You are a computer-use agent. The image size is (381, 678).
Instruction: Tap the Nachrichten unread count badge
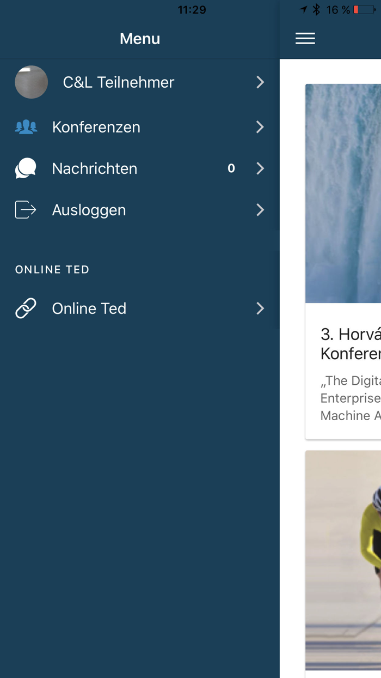[x=231, y=168]
